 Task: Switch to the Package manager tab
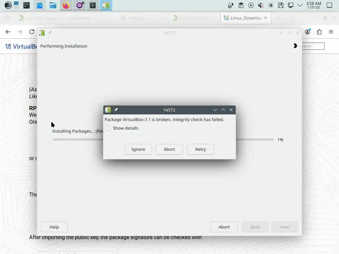tap(40, 18)
